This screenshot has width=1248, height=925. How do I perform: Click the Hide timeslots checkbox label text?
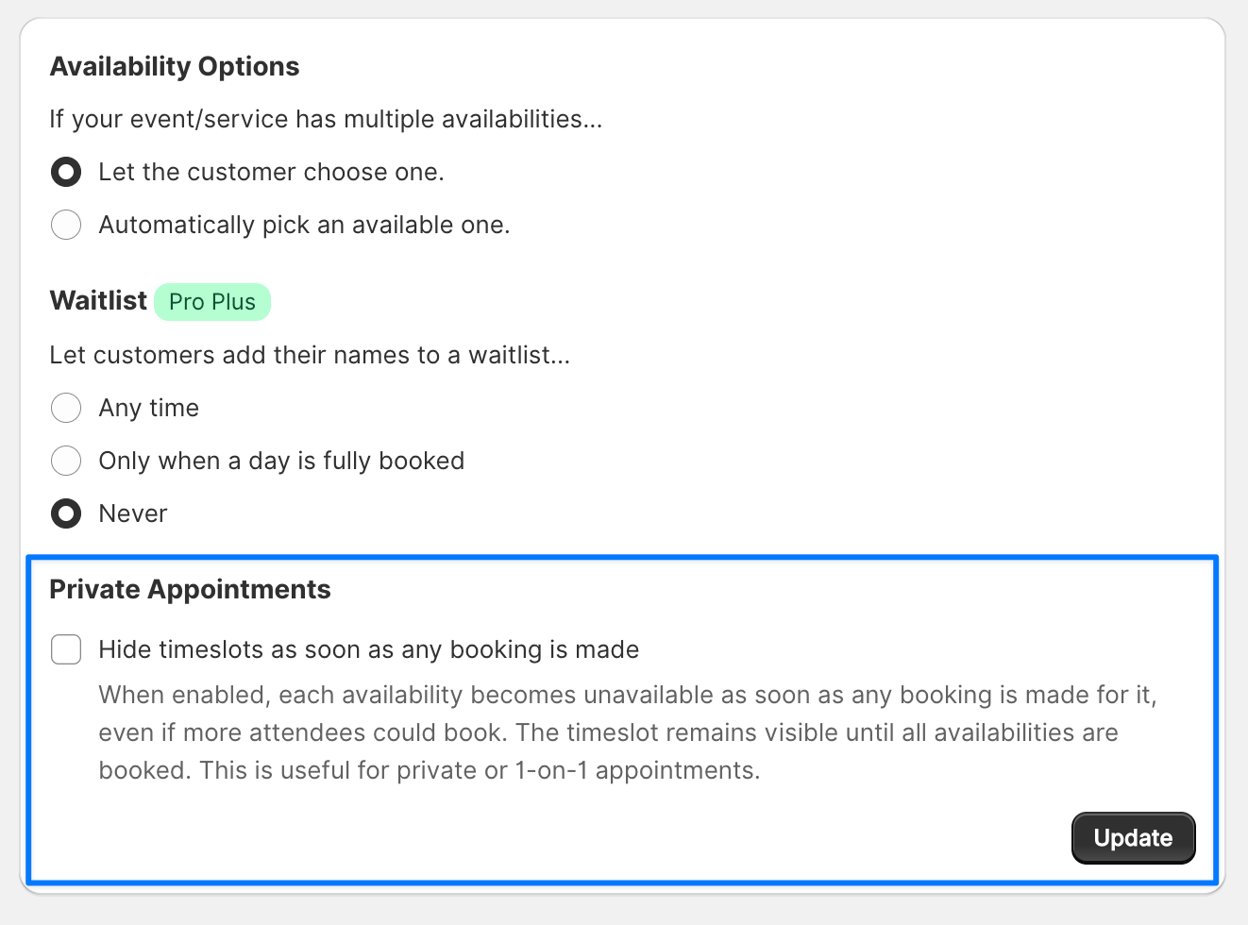coord(368,649)
